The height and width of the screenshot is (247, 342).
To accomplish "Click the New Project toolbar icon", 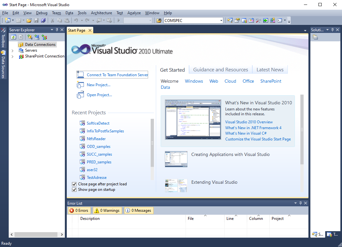I will (x=7, y=20).
